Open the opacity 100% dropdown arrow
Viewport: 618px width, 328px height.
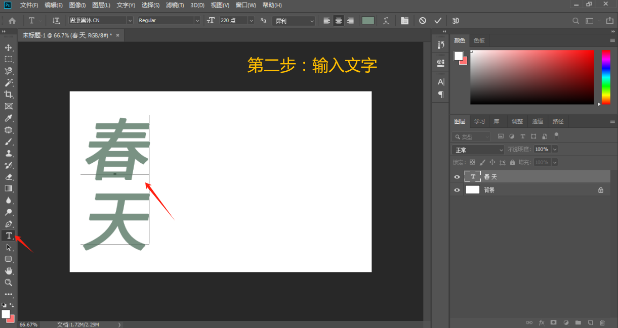click(x=555, y=149)
